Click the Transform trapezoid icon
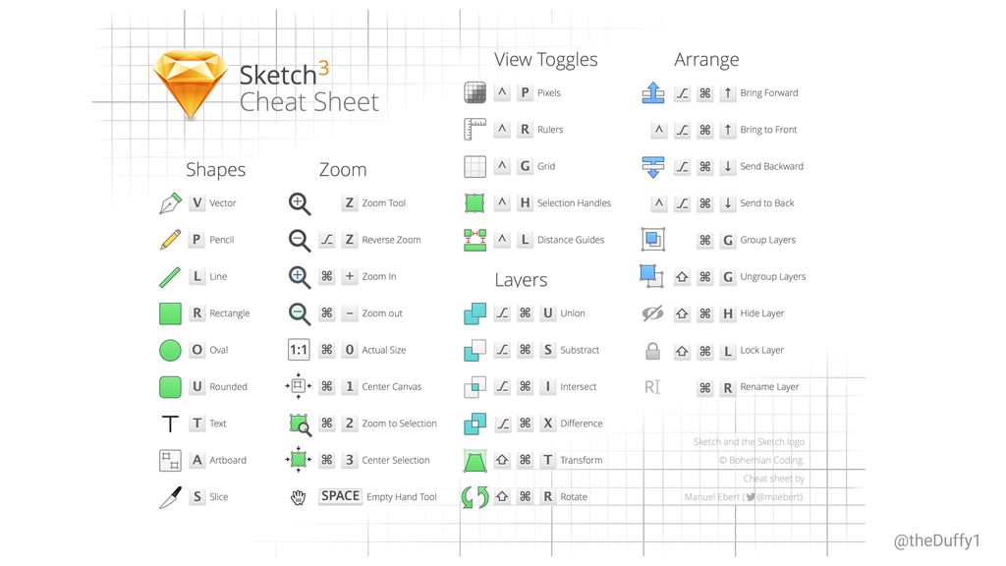 tap(475, 460)
